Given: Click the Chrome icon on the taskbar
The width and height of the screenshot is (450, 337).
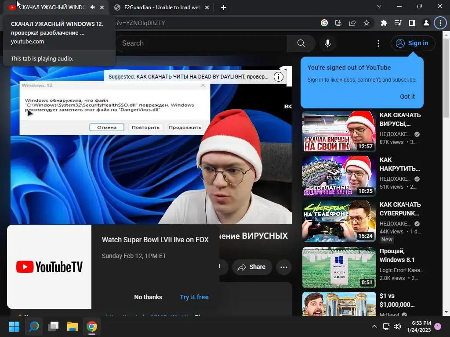Looking at the screenshot, I should pyautogui.click(x=92, y=326).
